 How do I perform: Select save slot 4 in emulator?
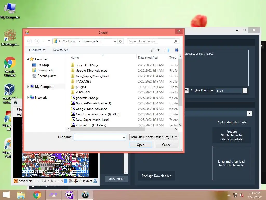tap(45, 181)
